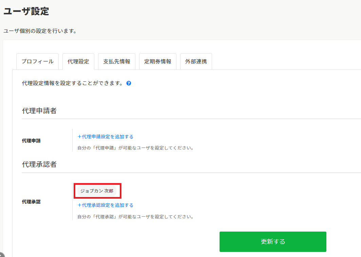Viewport: 361px width, 257px height.
Task: Click the hint text under 代理申請 add link
Action: (x=135, y=148)
